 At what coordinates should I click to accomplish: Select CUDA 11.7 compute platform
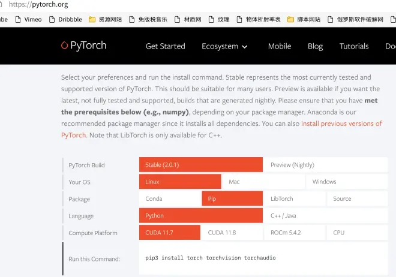[170, 233]
